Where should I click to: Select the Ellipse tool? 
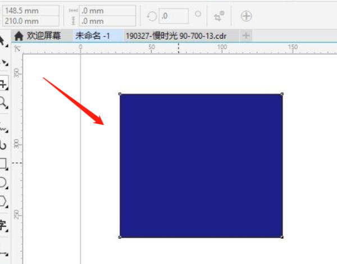click(3, 183)
